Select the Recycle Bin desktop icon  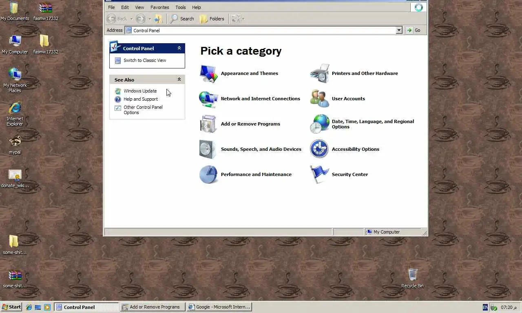412,278
